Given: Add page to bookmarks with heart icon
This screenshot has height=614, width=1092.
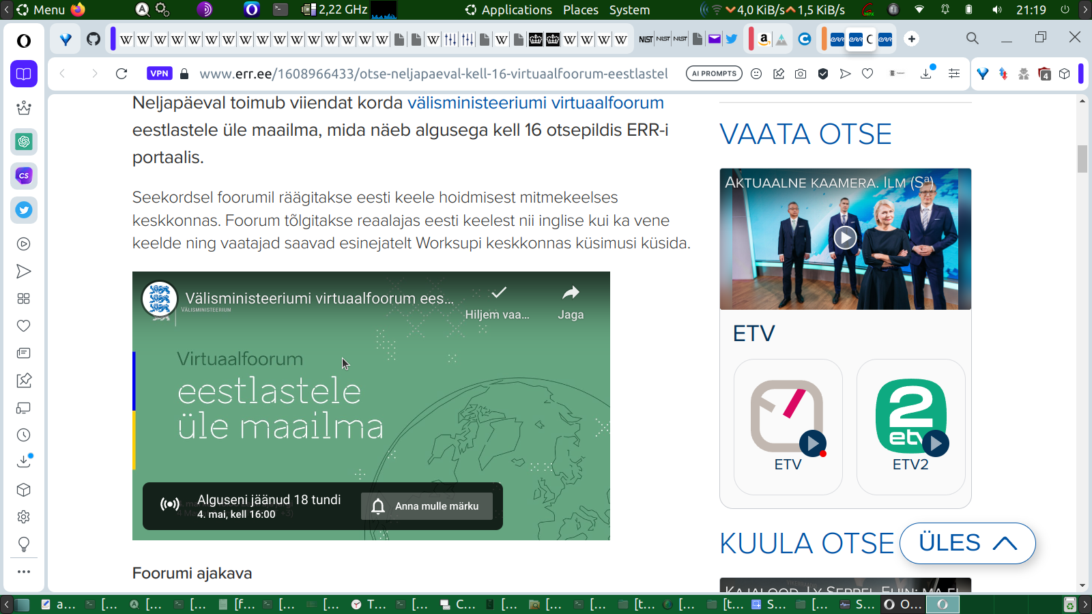Looking at the screenshot, I should (867, 74).
